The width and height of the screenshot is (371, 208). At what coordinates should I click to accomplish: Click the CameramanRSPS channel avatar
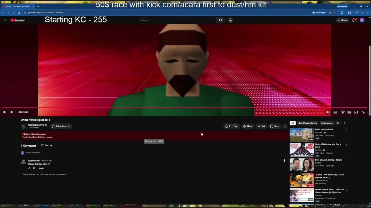pos(23,126)
